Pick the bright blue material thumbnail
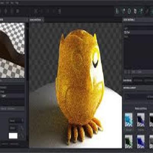The width and height of the screenshot is (153, 153). (x=141, y=142)
